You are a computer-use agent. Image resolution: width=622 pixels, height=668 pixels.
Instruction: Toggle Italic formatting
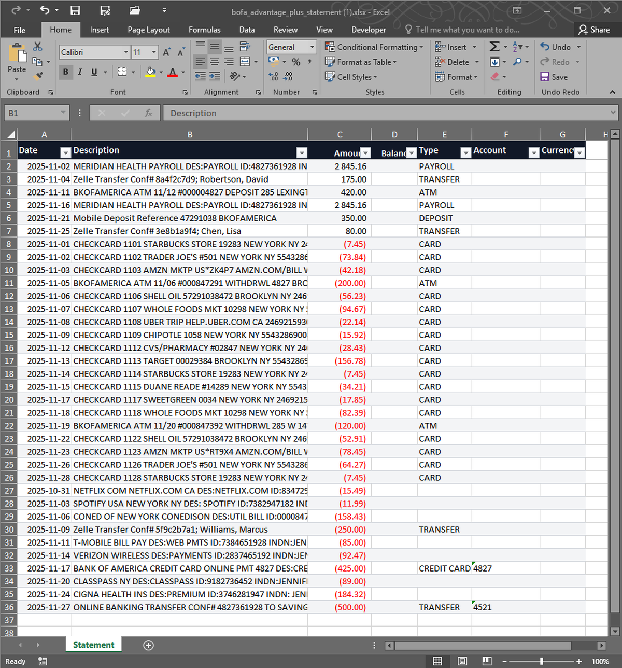(x=80, y=72)
